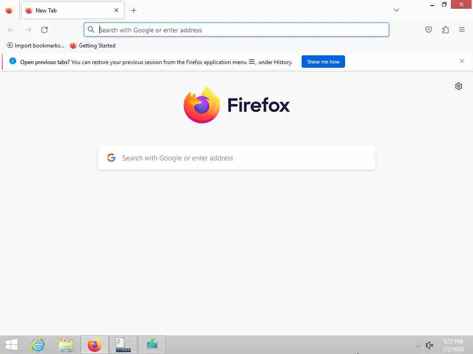Screen dimensions: 473x354
Task: Open a new tab with plus button
Action: point(134,11)
